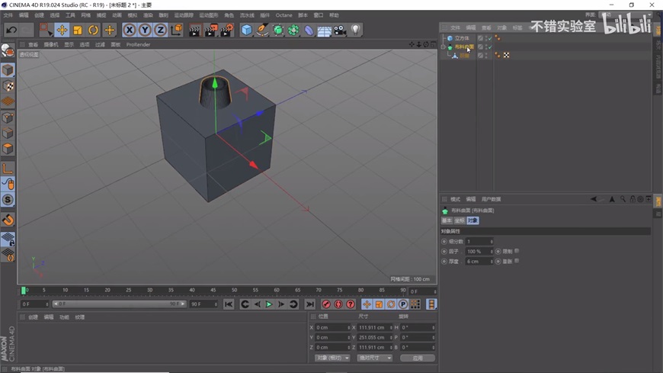Enable the 限制 checkbox
The height and width of the screenshot is (373, 663).
517,251
